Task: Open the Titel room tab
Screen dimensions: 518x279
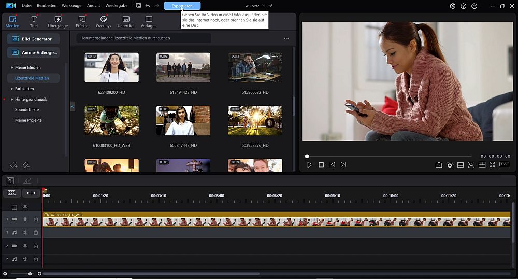Action: coord(34,22)
